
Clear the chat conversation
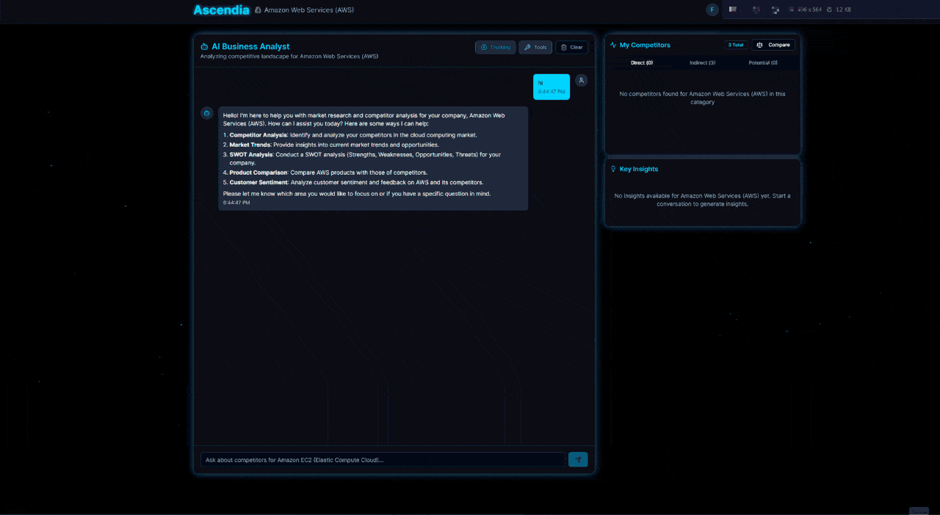point(571,47)
